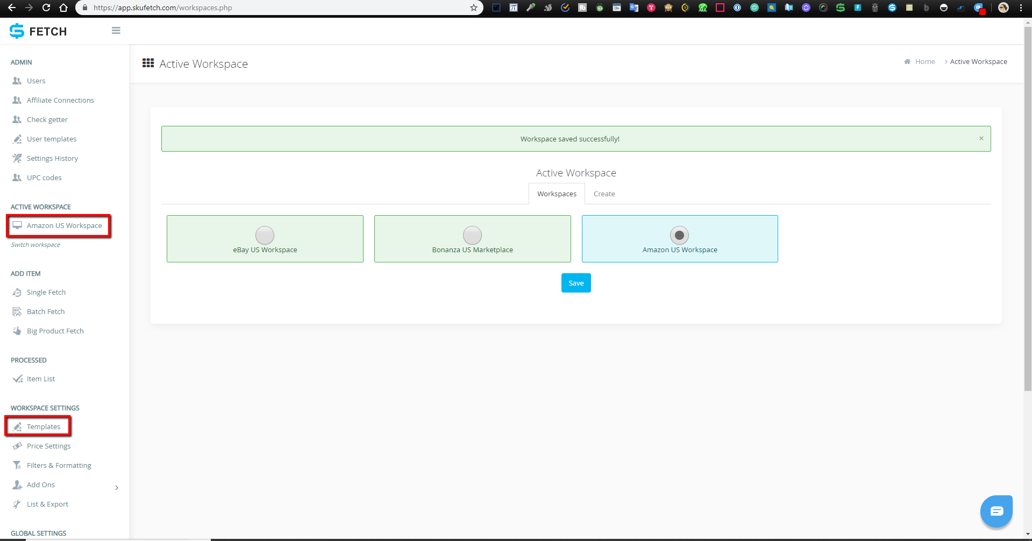This screenshot has width=1032, height=541.
Task: Click the List & Export icon
Action: tap(17, 504)
